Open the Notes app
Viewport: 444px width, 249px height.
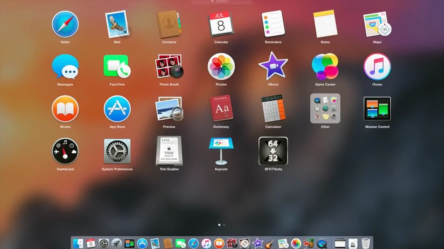coord(325,24)
